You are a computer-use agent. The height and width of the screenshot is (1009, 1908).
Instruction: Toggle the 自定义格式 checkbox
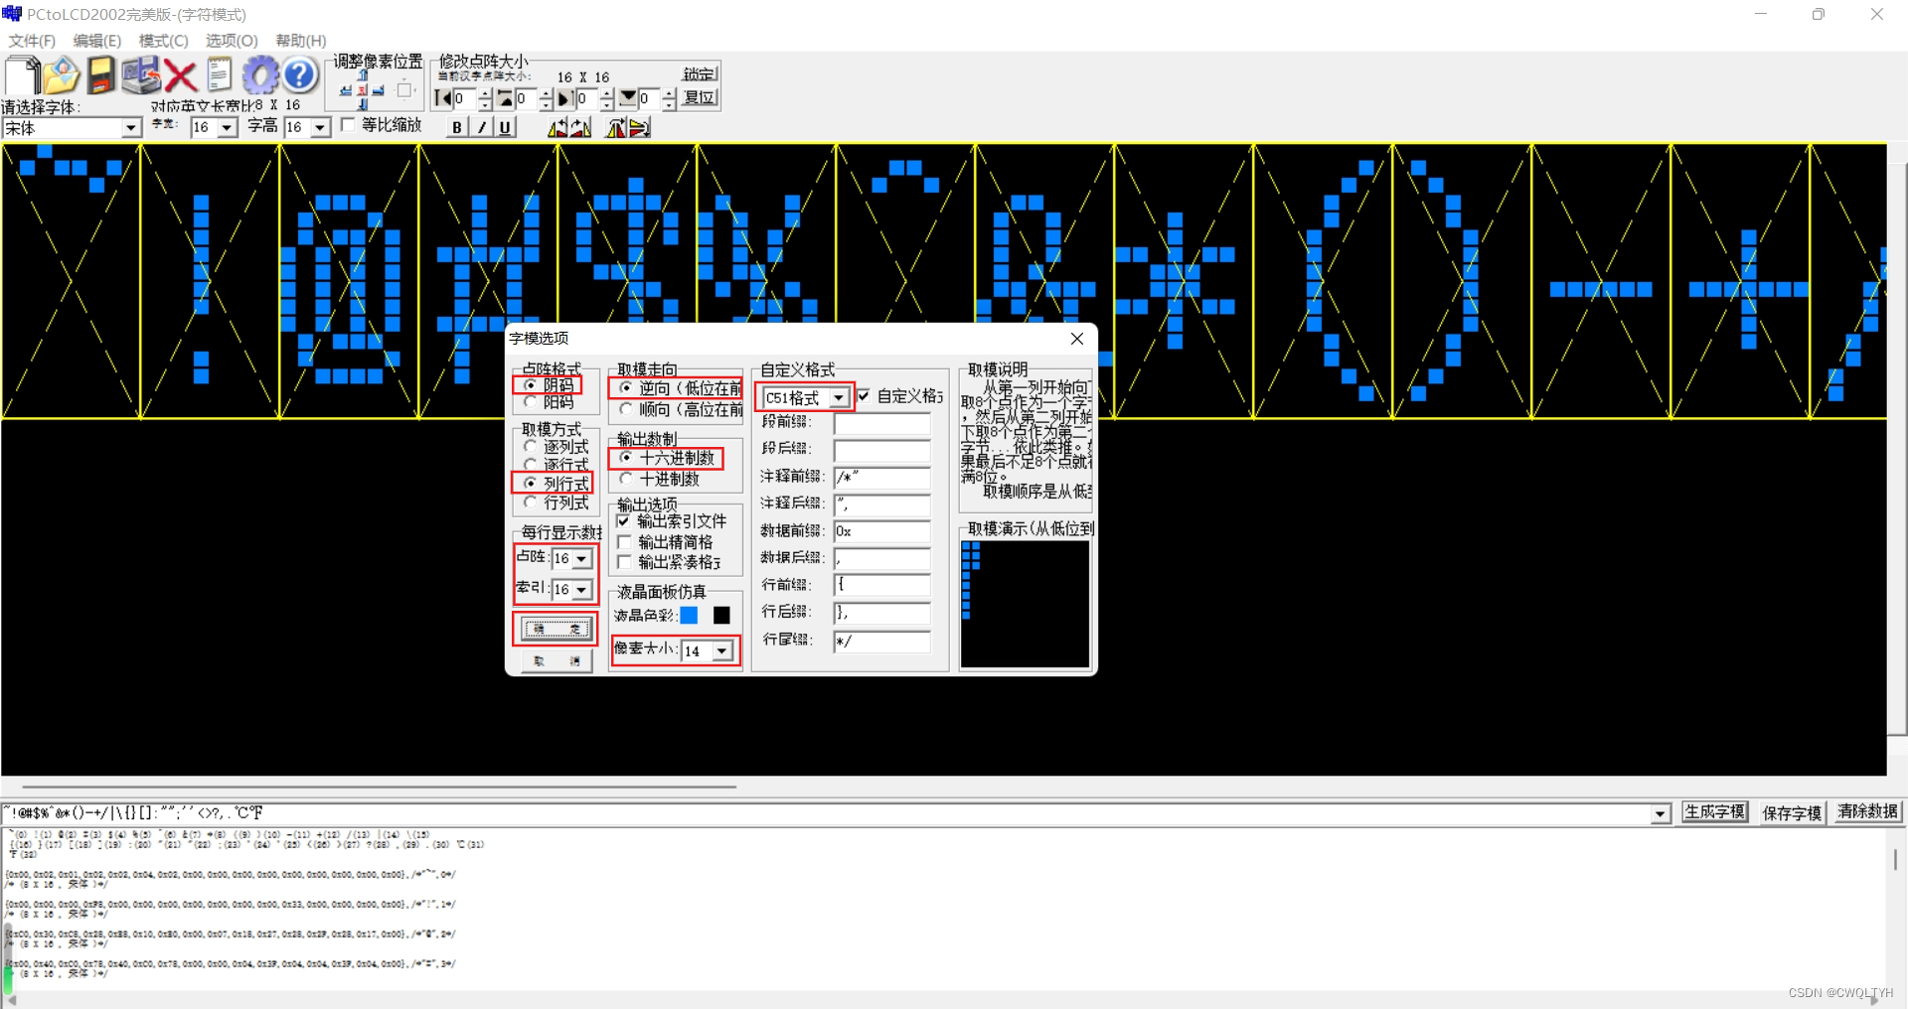coord(864,395)
